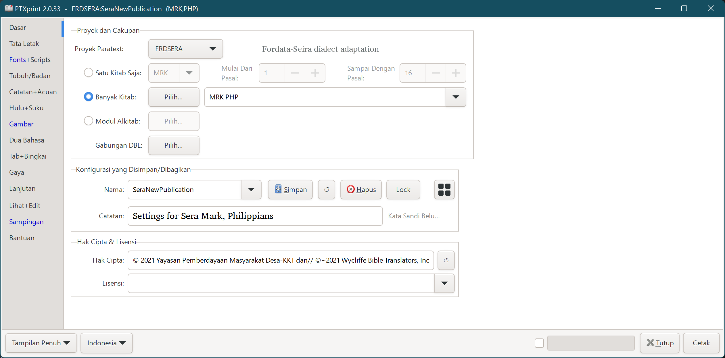Expand the Lisensi dropdown arrow

tap(444, 283)
